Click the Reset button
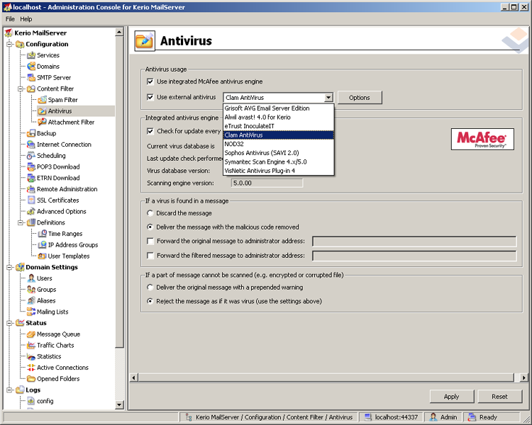Screen dimensions: 532x425 click(x=500, y=397)
